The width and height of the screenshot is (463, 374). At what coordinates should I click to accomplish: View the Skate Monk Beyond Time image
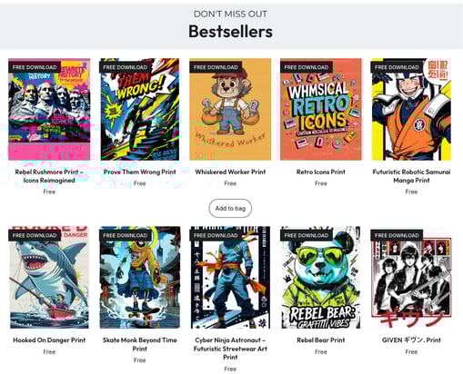[x=139, y=277]
